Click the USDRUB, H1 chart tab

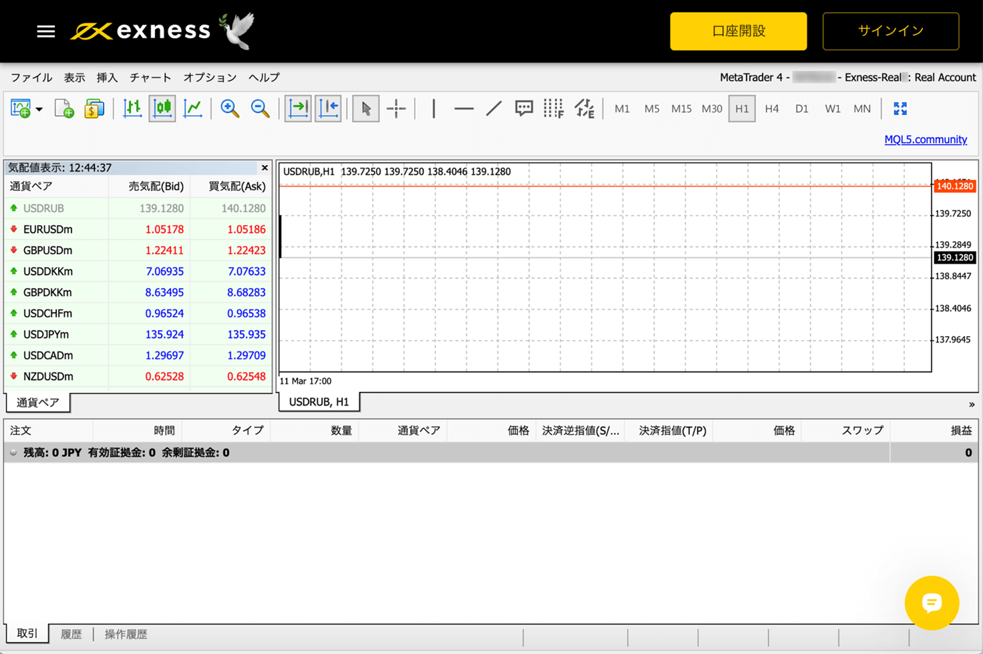319,401
